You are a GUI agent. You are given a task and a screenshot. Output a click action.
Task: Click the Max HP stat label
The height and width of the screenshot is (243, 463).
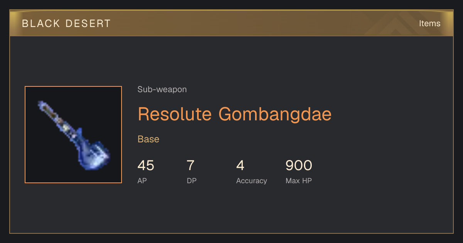click(x=299, y=181)
